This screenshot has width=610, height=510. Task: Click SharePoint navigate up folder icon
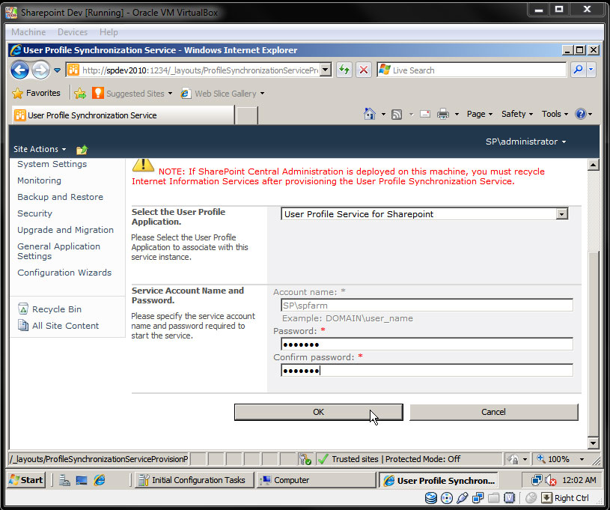click(82, 150)
